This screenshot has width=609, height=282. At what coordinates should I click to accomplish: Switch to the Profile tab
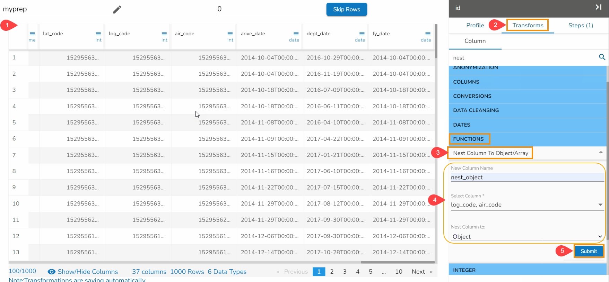tap(475, 25)
